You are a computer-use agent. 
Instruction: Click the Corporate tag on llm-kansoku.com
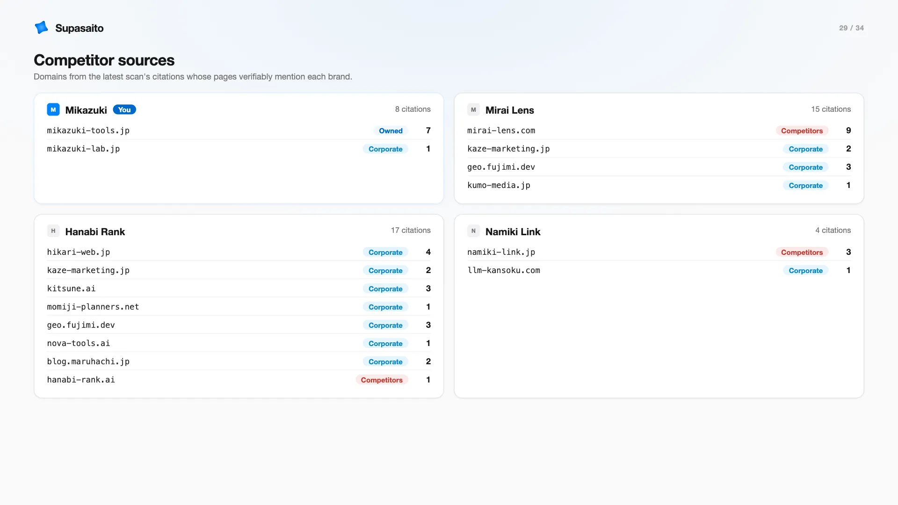[805, 271]
